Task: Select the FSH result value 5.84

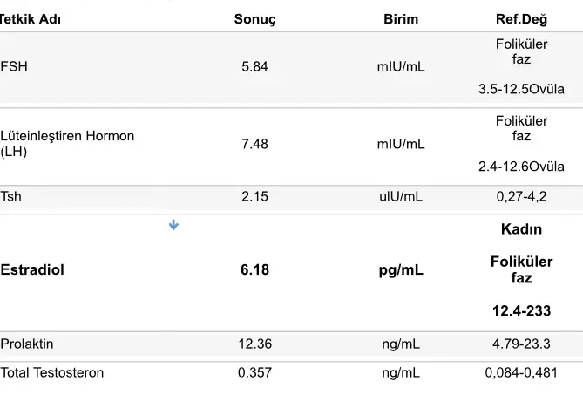Action: pyautogui.click(x=254, y=66)
